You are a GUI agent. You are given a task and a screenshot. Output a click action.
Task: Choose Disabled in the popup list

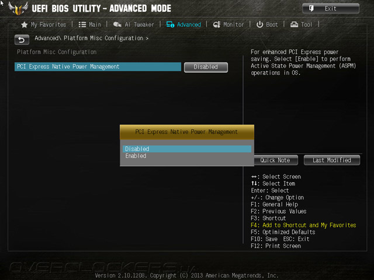click(187, 149)
